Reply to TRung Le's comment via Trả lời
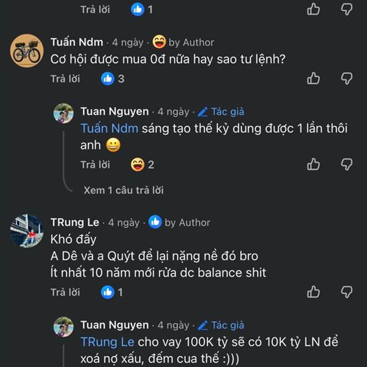This screenshot has width=367, height=367. (x=65, y=292)
